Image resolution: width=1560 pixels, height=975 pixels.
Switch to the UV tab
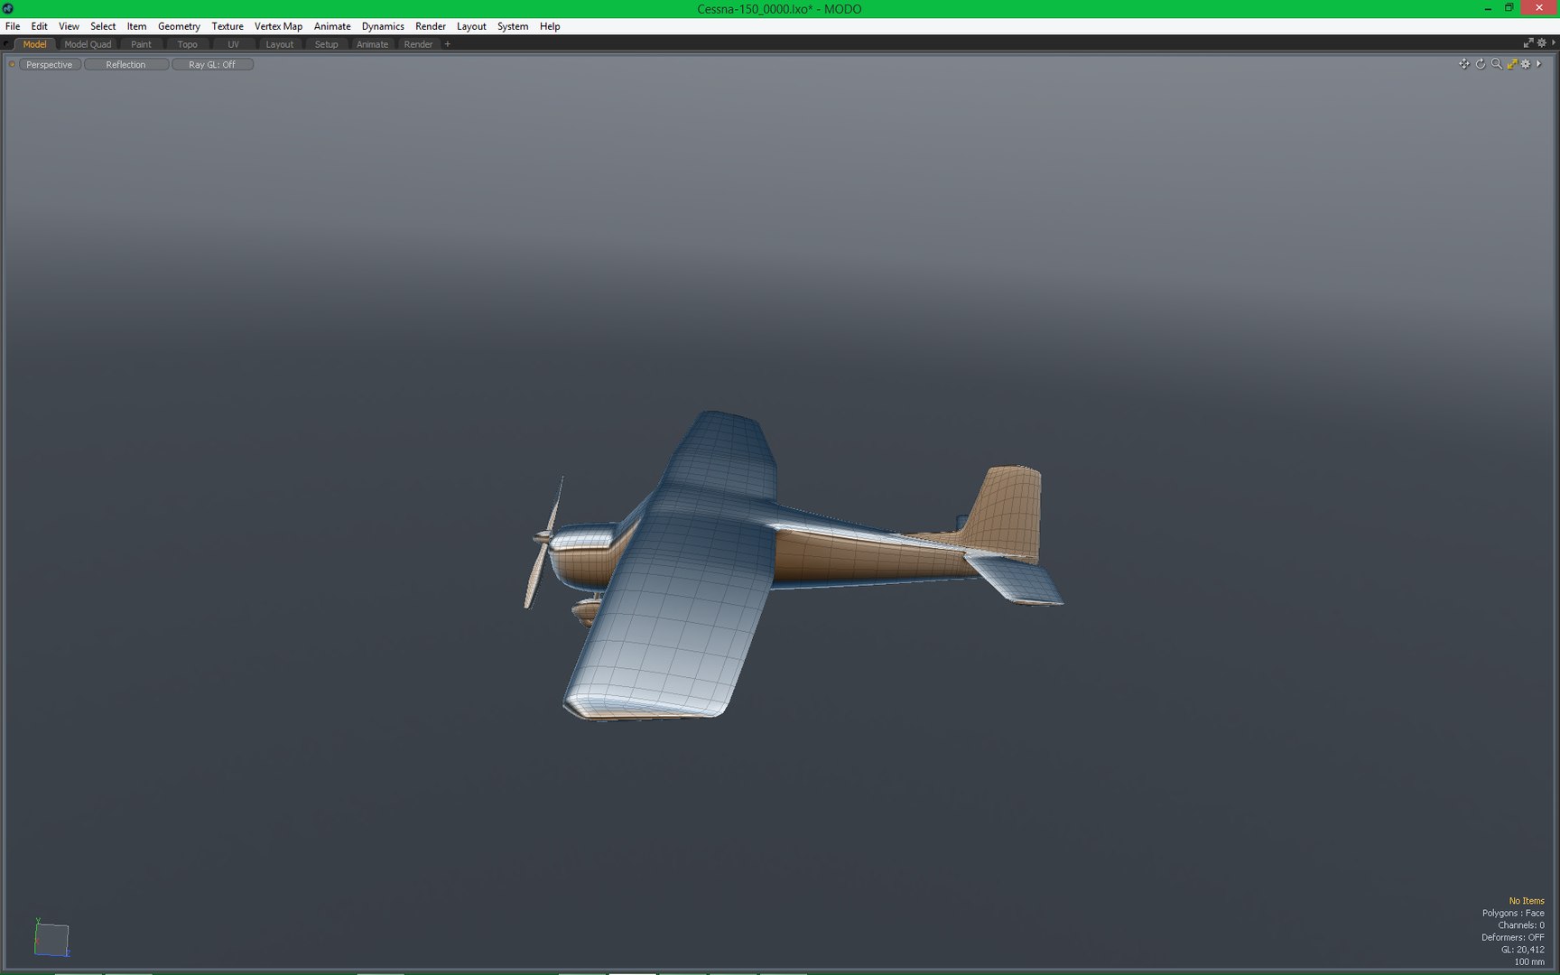pyautogui.click(x=233, y=44)
